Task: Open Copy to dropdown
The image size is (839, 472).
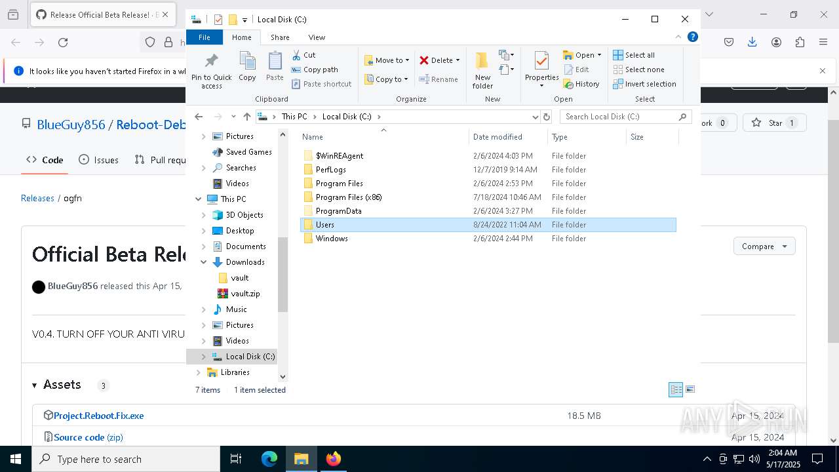Action: pyautogui.click(x=387, y=79)
